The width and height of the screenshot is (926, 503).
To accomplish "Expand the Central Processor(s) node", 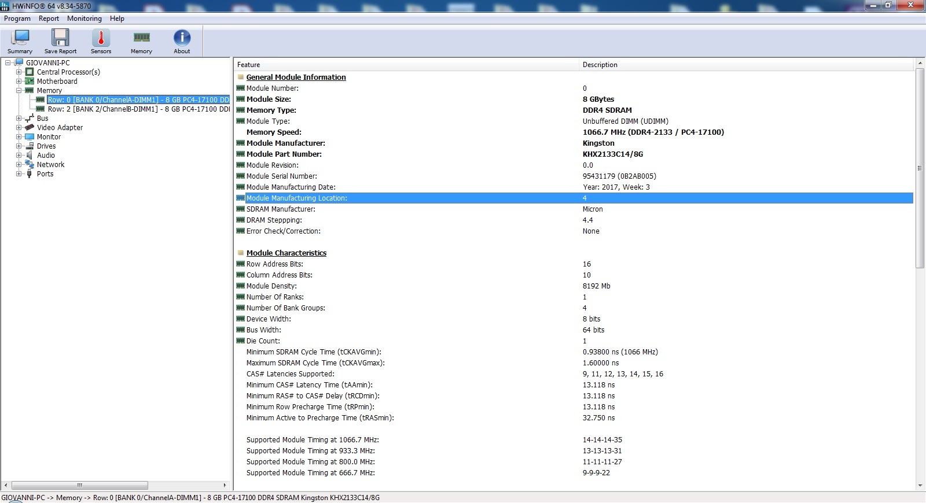I will 19,72.
